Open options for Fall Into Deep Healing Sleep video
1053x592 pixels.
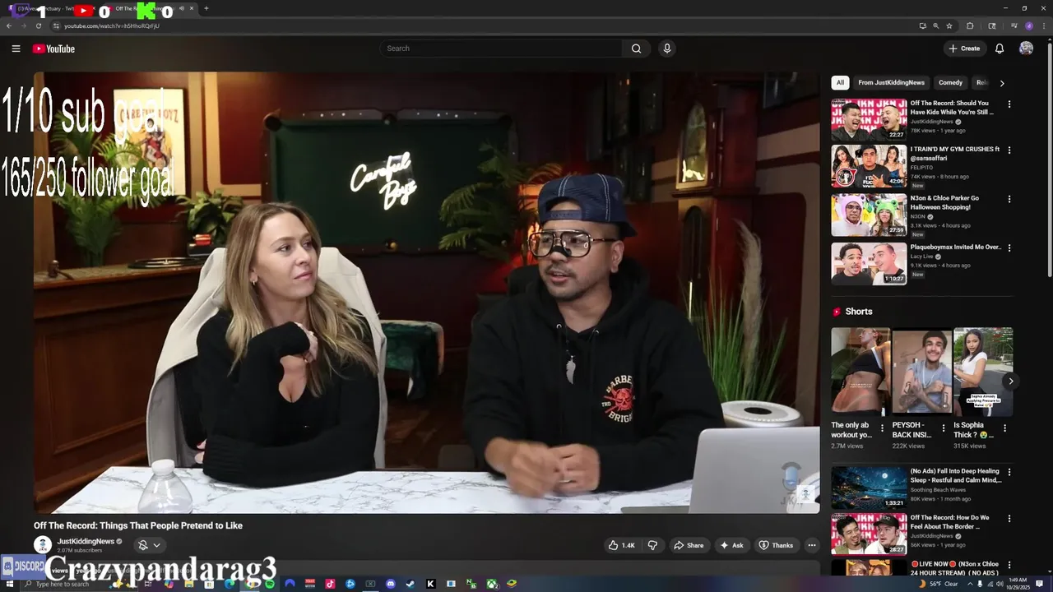[x=1009, y=472]
